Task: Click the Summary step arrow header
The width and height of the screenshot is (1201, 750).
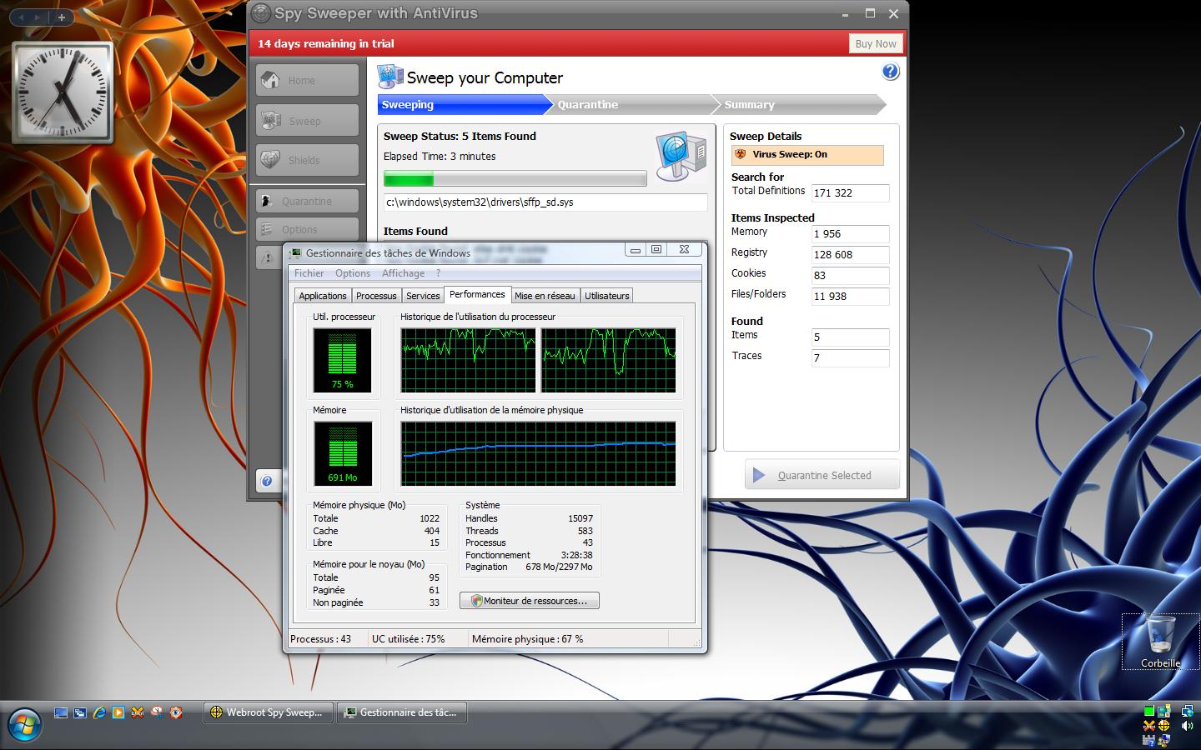Action: (799, 104)
